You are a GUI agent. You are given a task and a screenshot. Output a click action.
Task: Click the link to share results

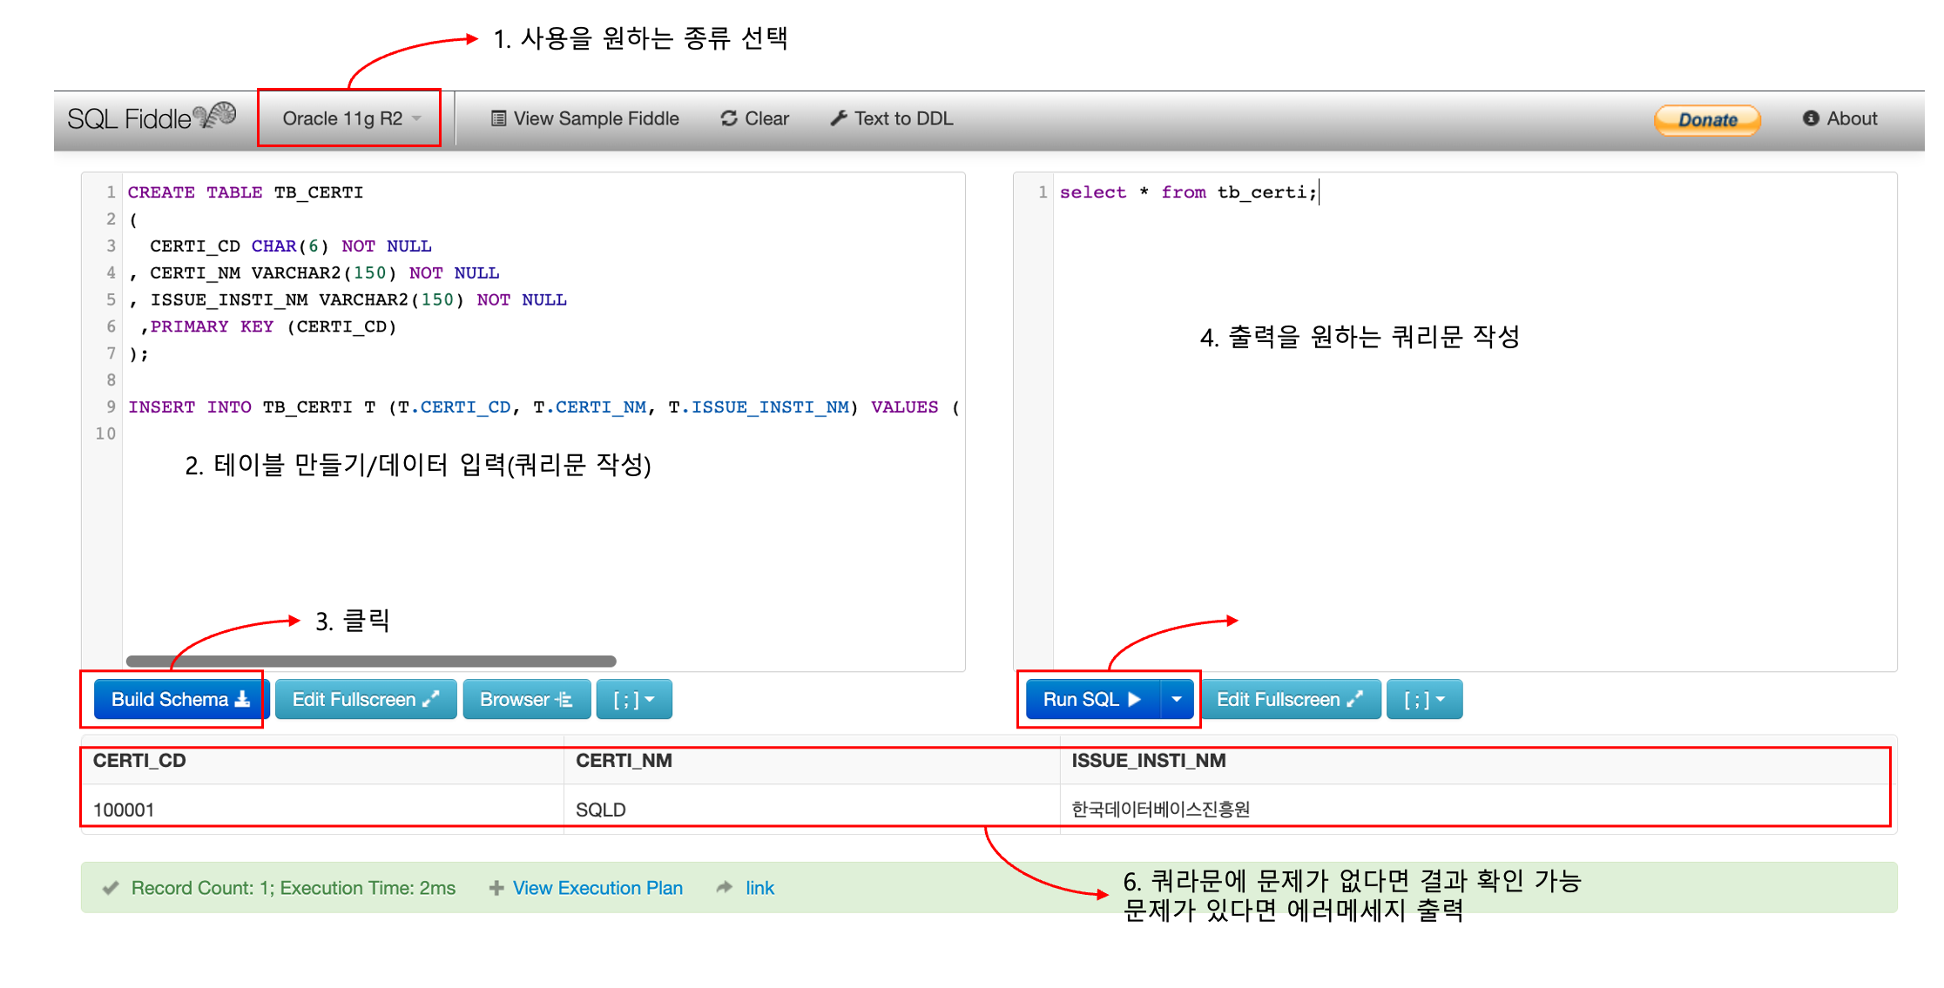(759, 888)
